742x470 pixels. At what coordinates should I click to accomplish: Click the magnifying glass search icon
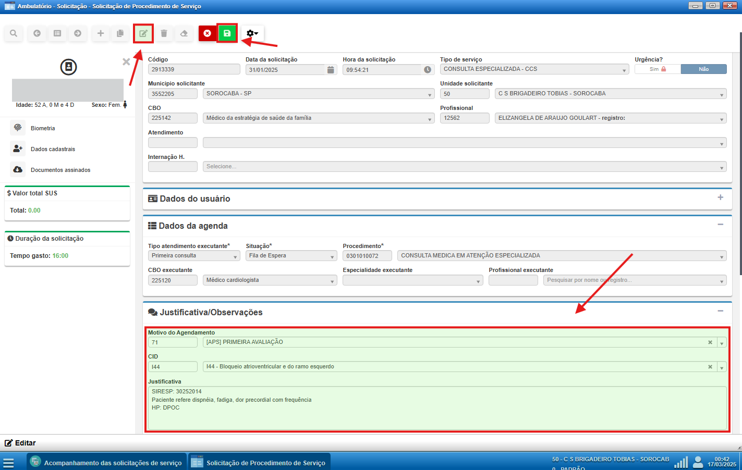[x=14, y=33]
